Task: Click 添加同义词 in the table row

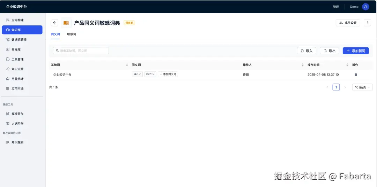Action: coord(168,74)
